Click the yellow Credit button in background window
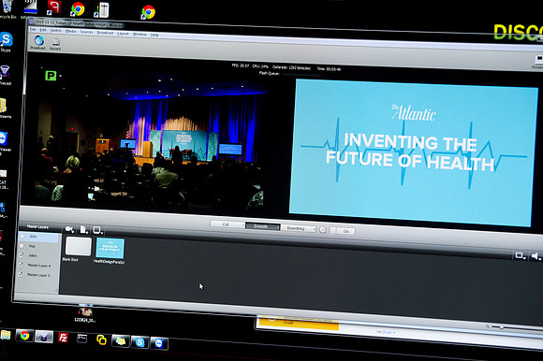This screenshot has height=361, width=543. (299, 324)
